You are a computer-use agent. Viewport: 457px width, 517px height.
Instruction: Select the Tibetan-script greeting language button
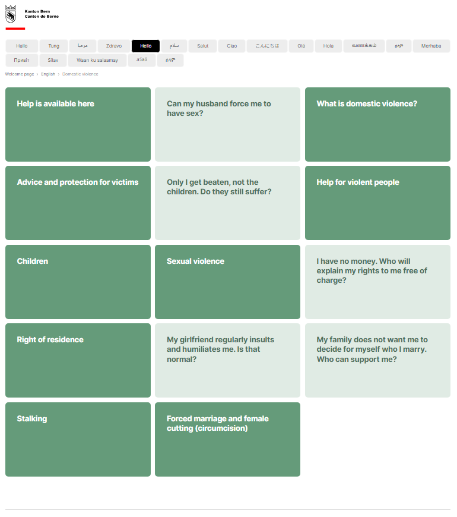point(142,60)
